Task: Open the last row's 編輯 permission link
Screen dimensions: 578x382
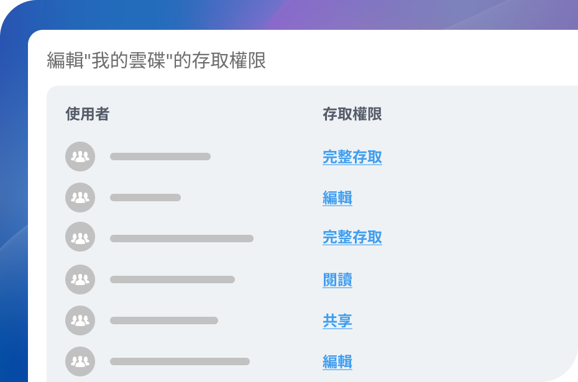Action: click(x=337, y=362)
